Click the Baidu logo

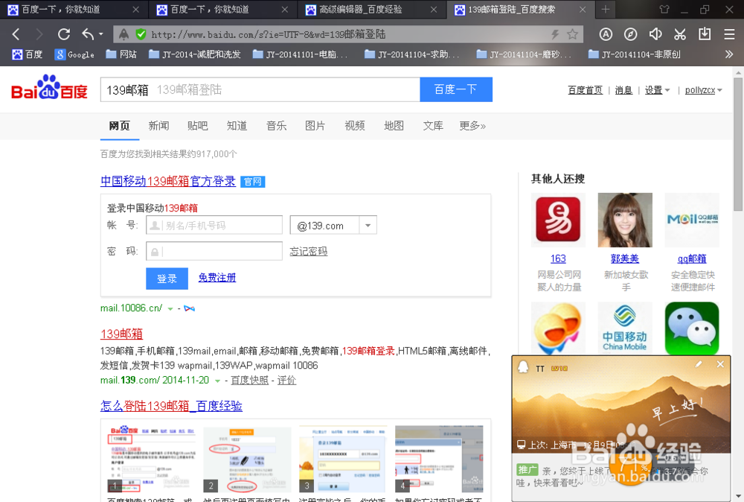coord(49,87)
